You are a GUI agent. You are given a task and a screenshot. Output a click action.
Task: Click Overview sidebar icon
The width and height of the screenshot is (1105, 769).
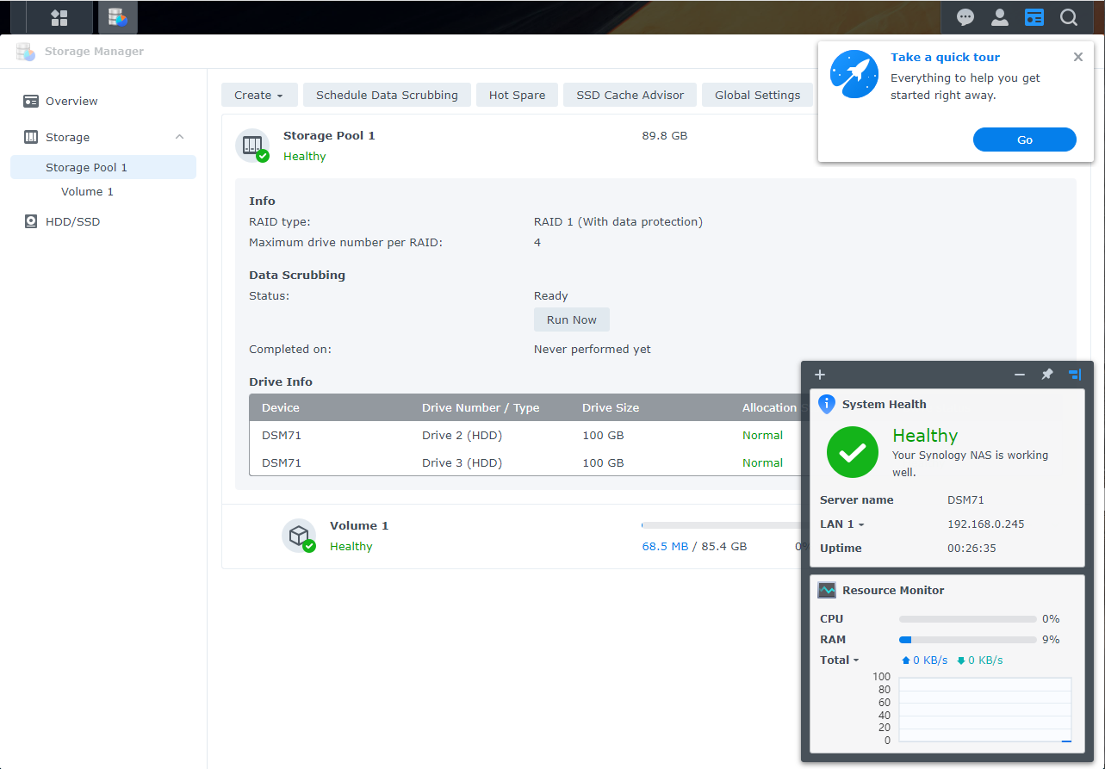tap(31, 101)
